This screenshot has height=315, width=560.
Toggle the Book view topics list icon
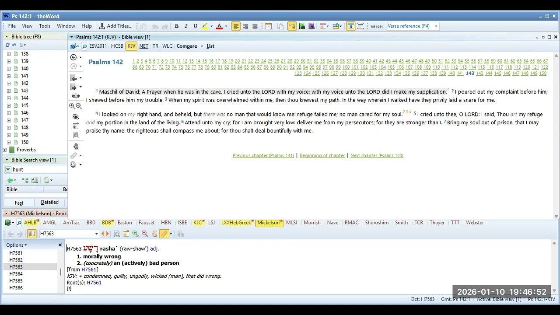(x=31, y=234)
